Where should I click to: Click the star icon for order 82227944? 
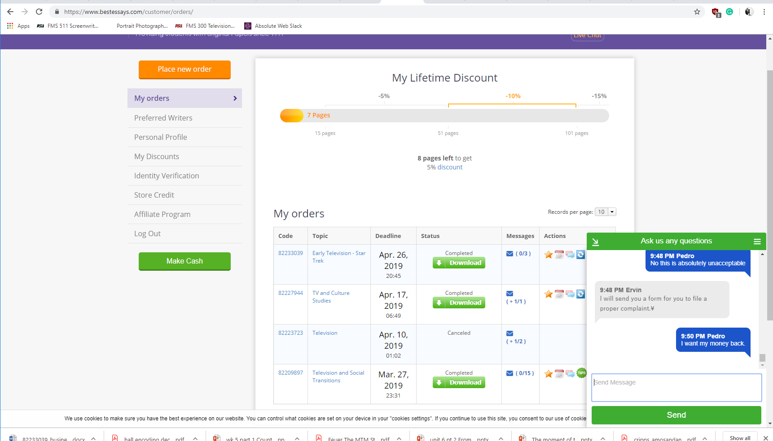point(548,294)
